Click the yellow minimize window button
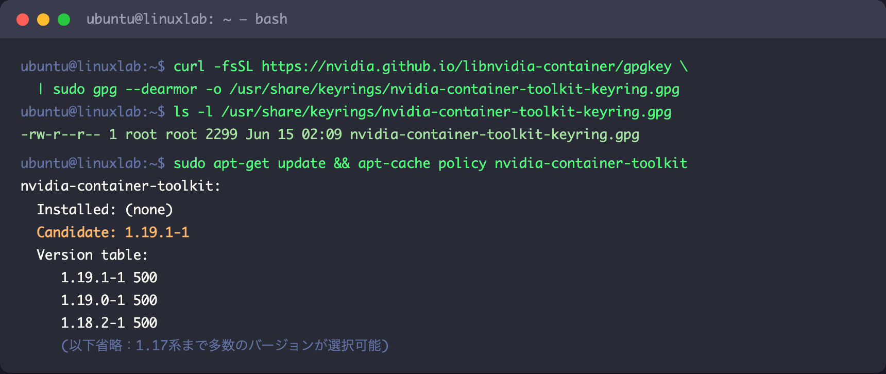Viewport: 886px width, 374px height. point(43,20)
